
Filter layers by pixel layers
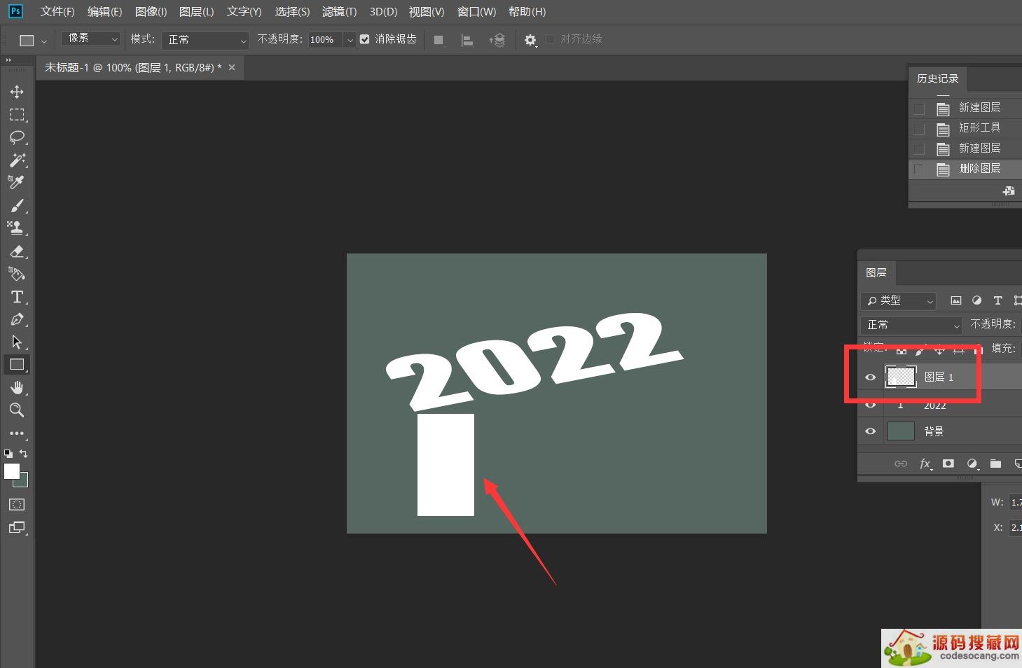[955, 300]
